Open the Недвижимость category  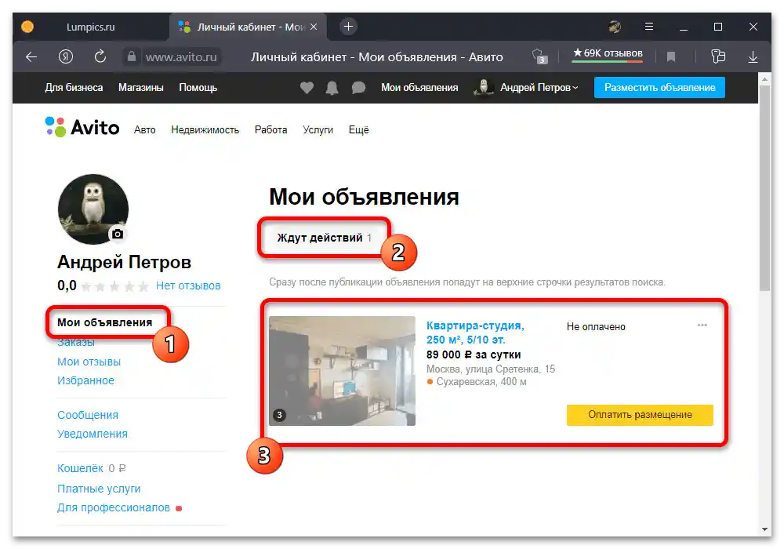tap(205, 130)
